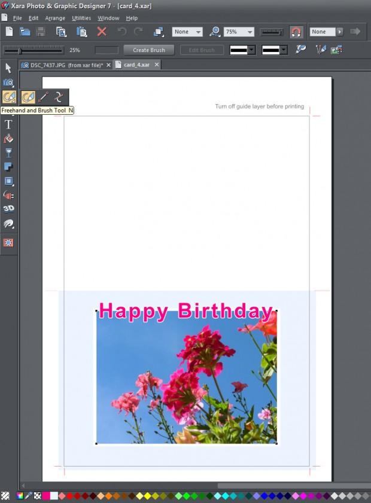
Task: Select the Freehand and Brush tool in the flyout bar
Action: (28, 97)
